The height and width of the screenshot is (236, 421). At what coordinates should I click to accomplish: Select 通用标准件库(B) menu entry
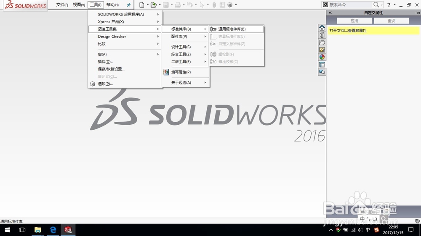237,29
